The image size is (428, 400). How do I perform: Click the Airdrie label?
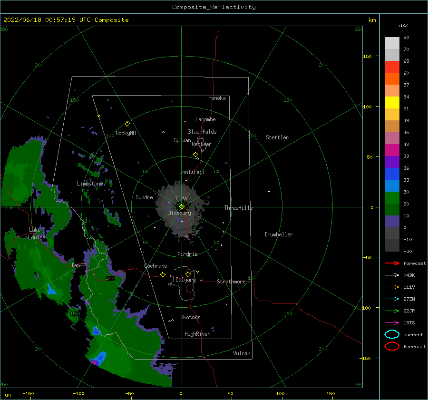(x=187, y=254)
